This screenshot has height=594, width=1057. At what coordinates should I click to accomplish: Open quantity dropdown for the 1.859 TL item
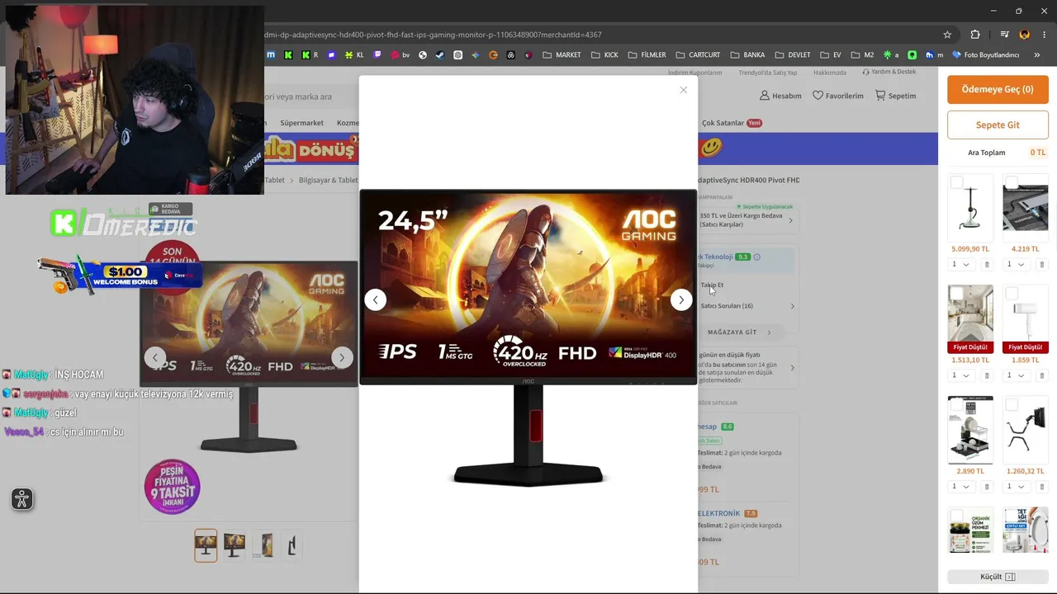pyautogui.click(x=1016, y=375)
